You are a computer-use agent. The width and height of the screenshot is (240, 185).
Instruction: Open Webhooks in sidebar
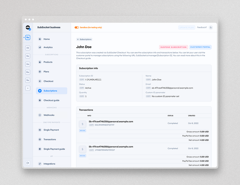click(52, 115)
